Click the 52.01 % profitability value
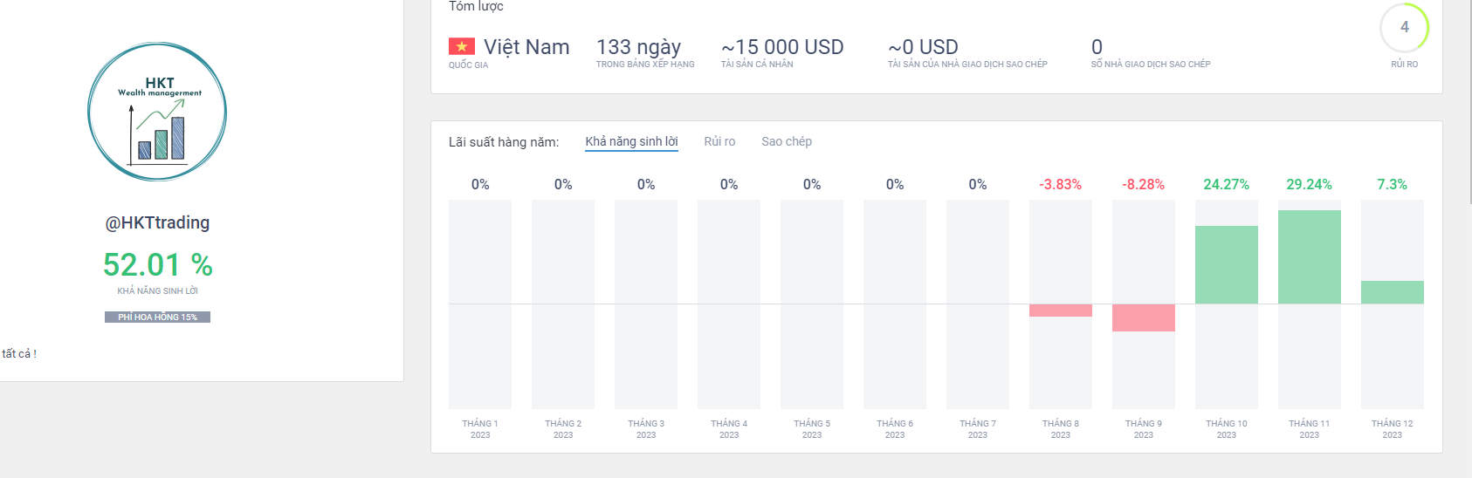 [x=157, y=264]
